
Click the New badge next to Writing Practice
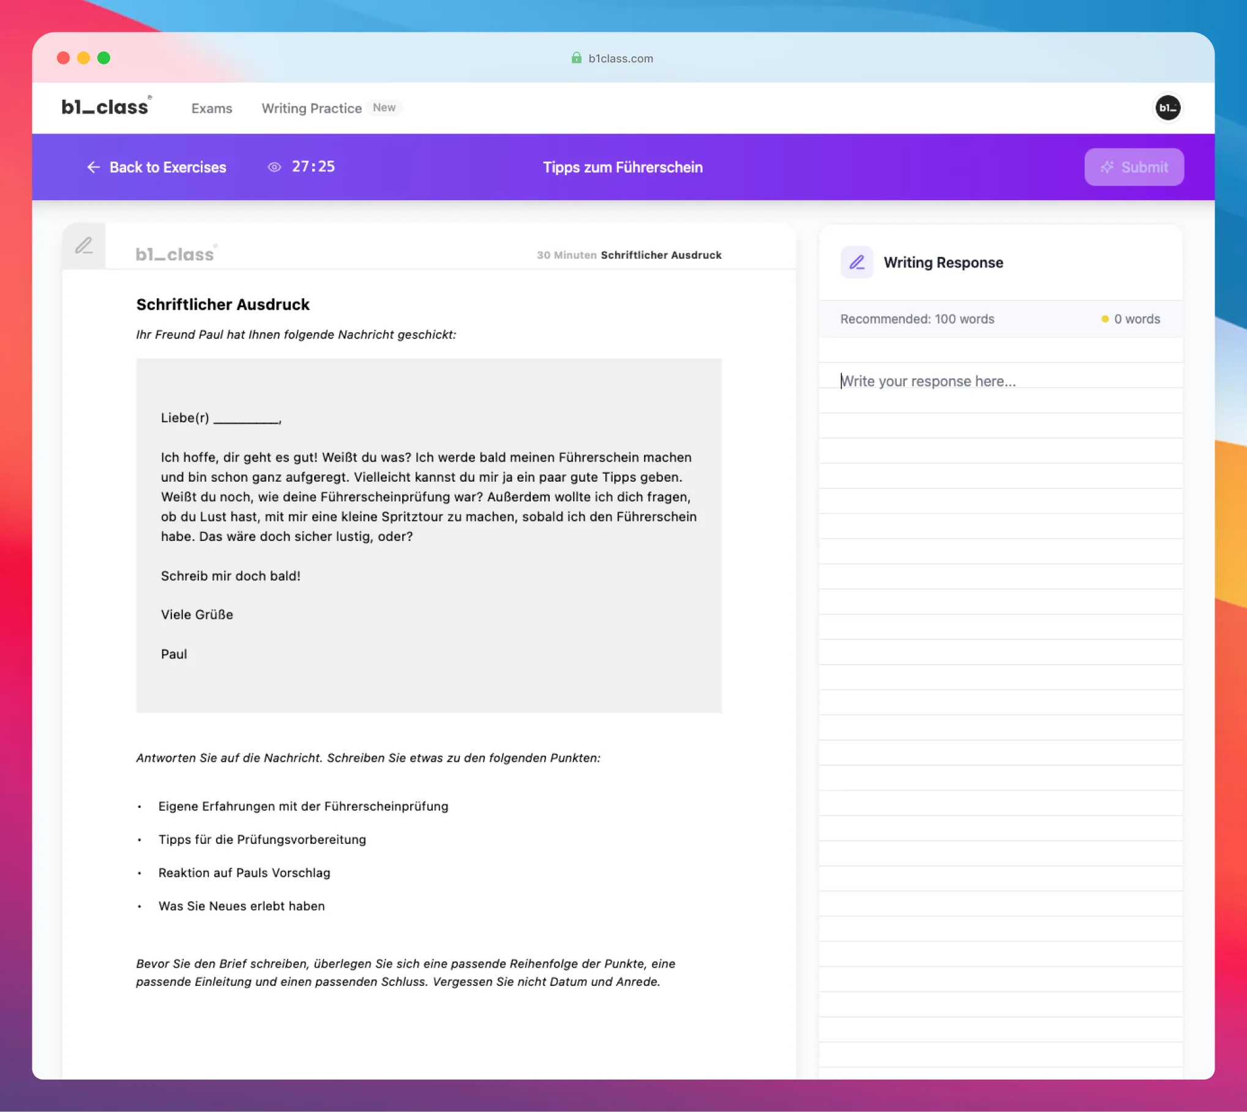pos(384,108)
